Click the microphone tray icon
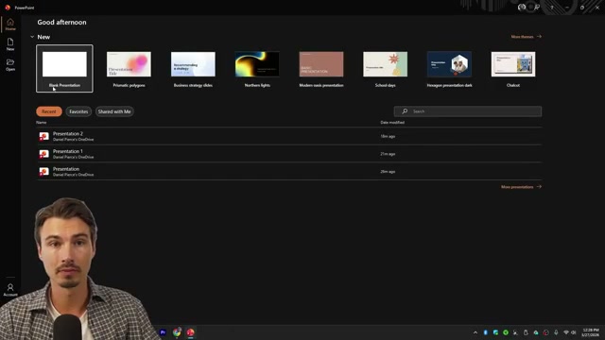Screen dimensions: 605x340 point(556,332)
